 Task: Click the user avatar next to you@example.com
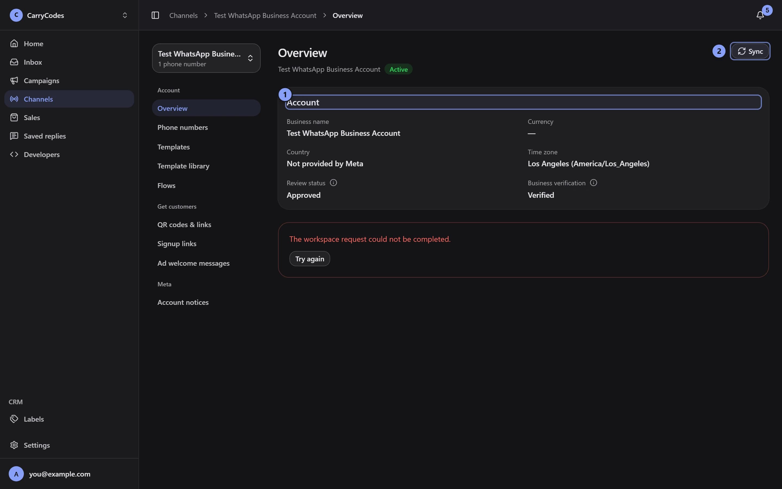[16, 474]
